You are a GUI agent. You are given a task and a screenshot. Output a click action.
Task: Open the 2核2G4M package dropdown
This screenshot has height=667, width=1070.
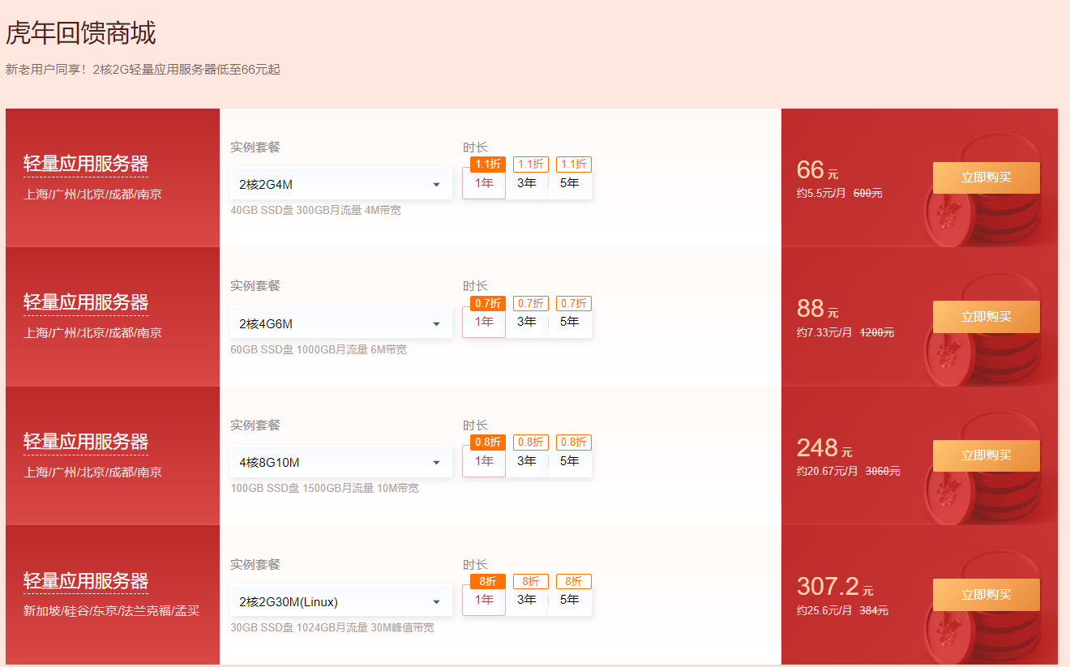tap(340, 185)
